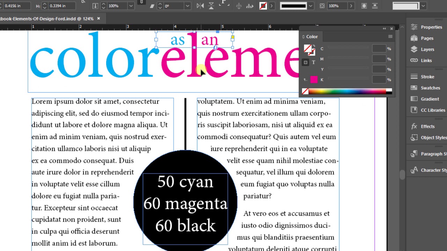The width and height of the screenshot is (447, 251).
Task: Select the fill proxy in Color panel
Action: tap(307, 48)
